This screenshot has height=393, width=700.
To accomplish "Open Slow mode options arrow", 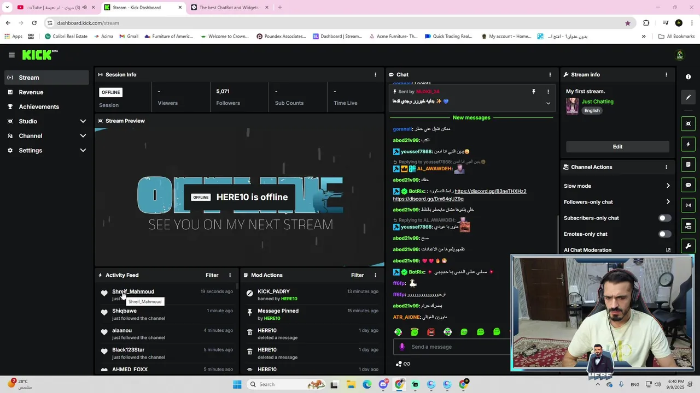I will (x=668, y=186).
